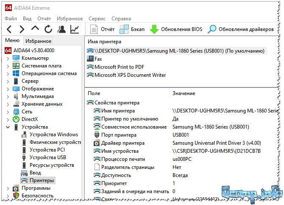This screenshot has height=205, width=284.
Task: Expand the Отображение tree node
Action: [8, 89]
